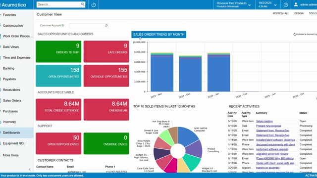Open the Receivables menu item
The image size is (317, 178).
pos(11,90)
